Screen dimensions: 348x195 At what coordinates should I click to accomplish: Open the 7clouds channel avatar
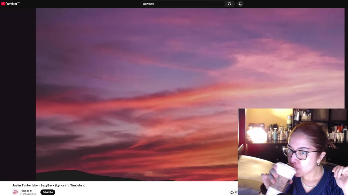(15, 192)
